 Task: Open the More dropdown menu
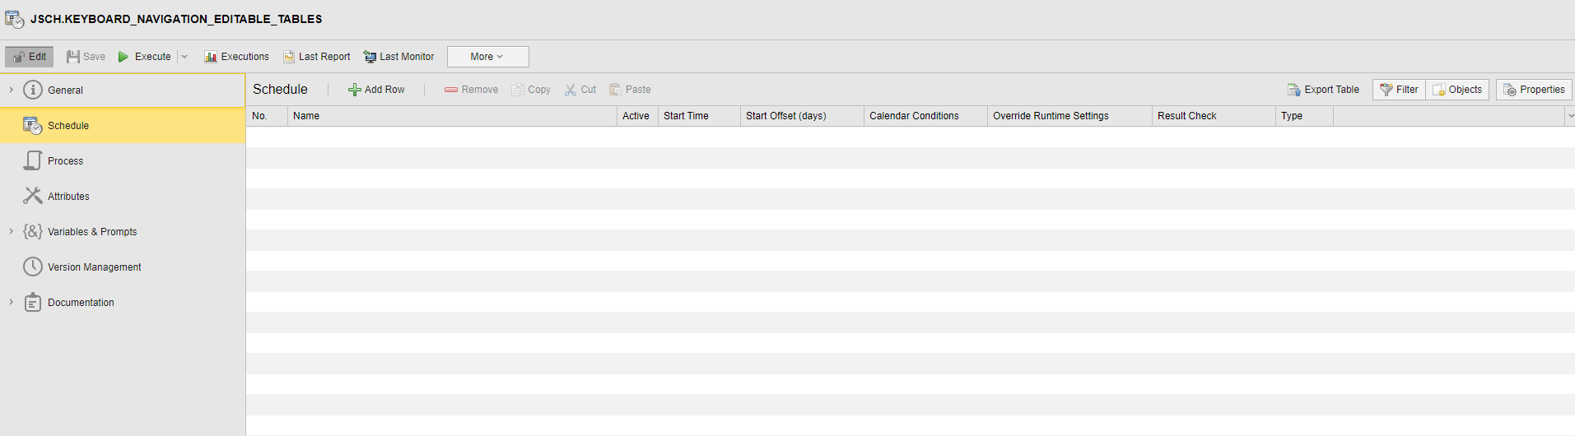[487, 57]
